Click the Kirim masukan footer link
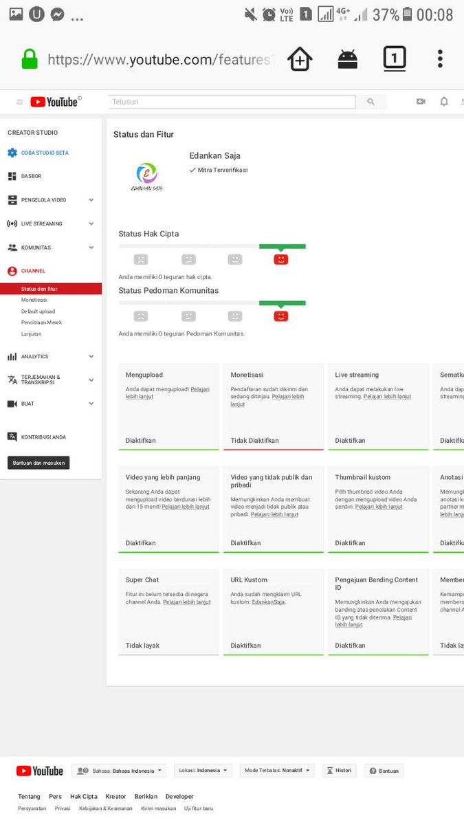This screenshot has width=464, height=825. 159,808
